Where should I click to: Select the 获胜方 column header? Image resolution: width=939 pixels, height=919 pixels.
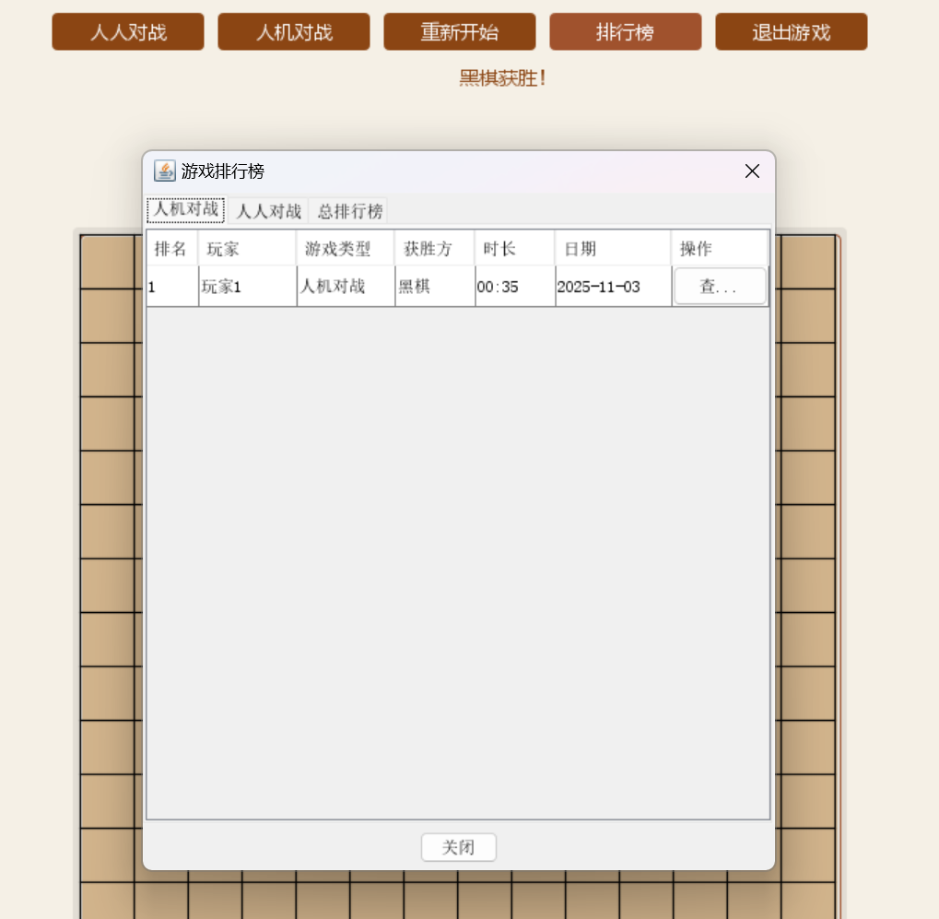click(435, 248)
